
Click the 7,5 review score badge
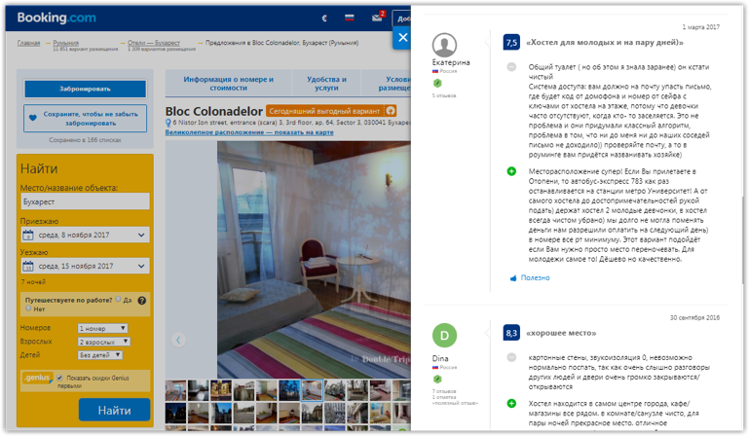pyautogui.click(x=511, y=43)
